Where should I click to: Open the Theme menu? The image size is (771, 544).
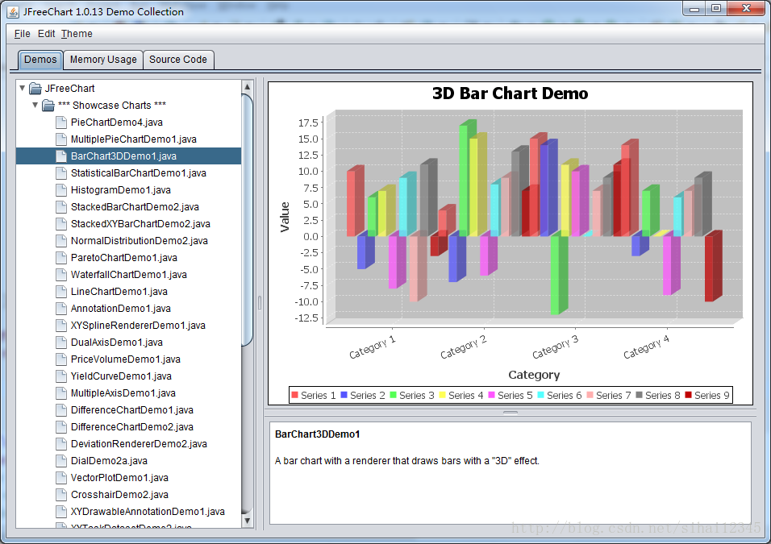(77, 34)
